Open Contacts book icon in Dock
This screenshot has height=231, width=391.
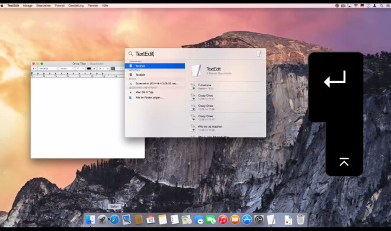[139, 220]
